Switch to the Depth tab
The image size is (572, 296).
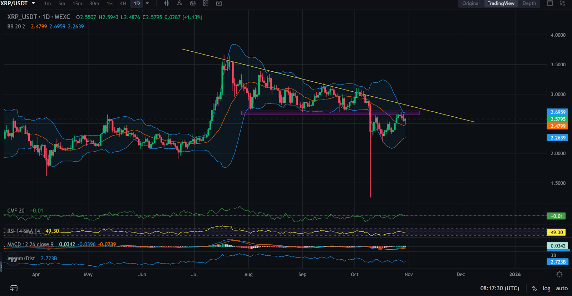(529, 3)
